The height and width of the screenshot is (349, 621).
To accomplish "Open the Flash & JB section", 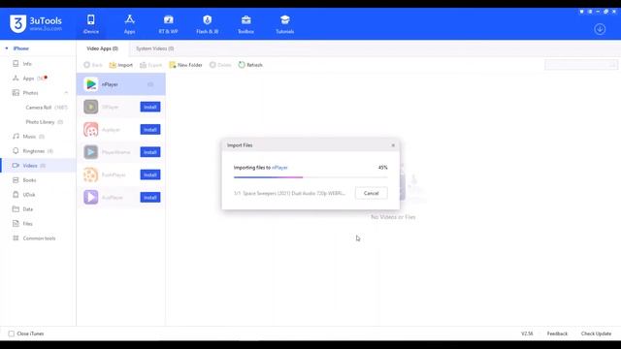I will 207,23.
